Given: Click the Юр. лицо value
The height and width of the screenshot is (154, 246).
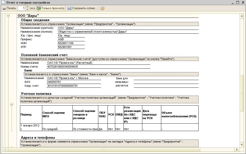Looking at the screenshot, I should click(x=64, y=36).
